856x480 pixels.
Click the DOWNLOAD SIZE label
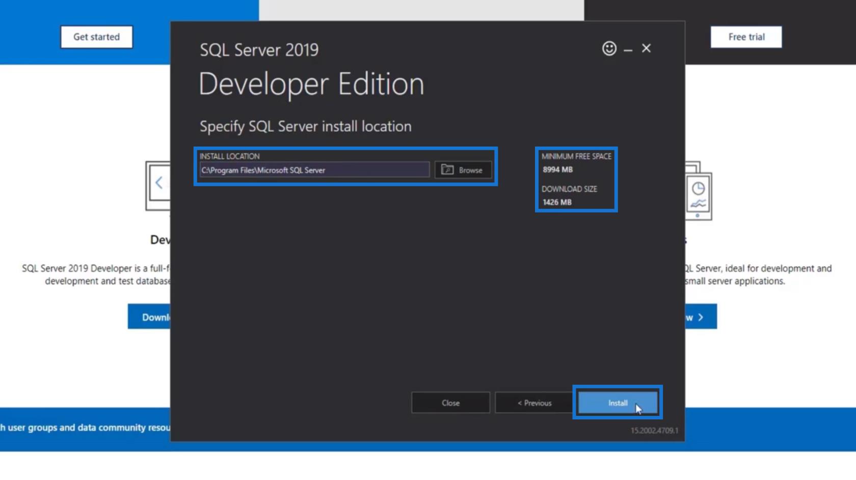point(569,189)
